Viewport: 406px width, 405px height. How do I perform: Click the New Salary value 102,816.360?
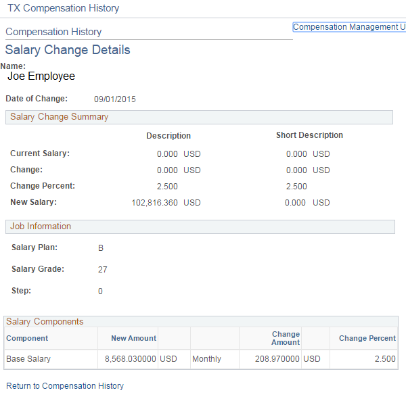[155, 203]
